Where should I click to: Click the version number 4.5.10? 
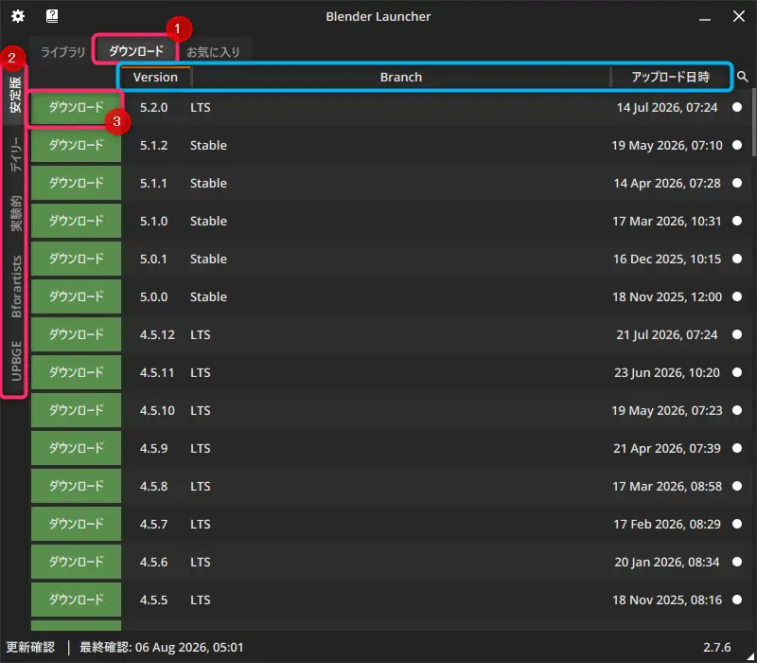click(x=157, y=410)
